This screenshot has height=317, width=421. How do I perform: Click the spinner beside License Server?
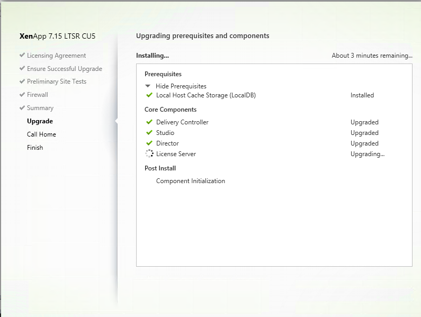click(149, 153)
